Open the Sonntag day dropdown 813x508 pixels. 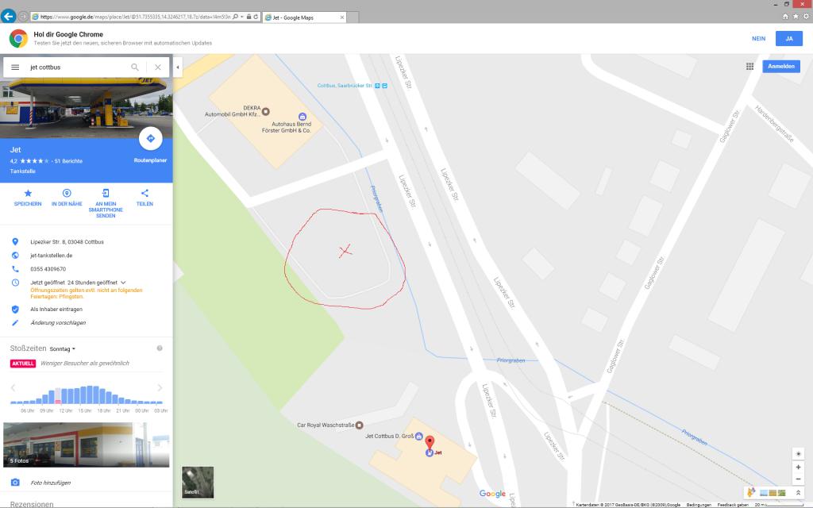coord(63,348)
